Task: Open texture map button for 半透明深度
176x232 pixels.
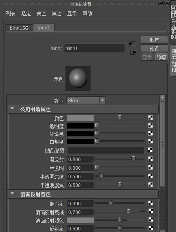Action: pos(151,176)
